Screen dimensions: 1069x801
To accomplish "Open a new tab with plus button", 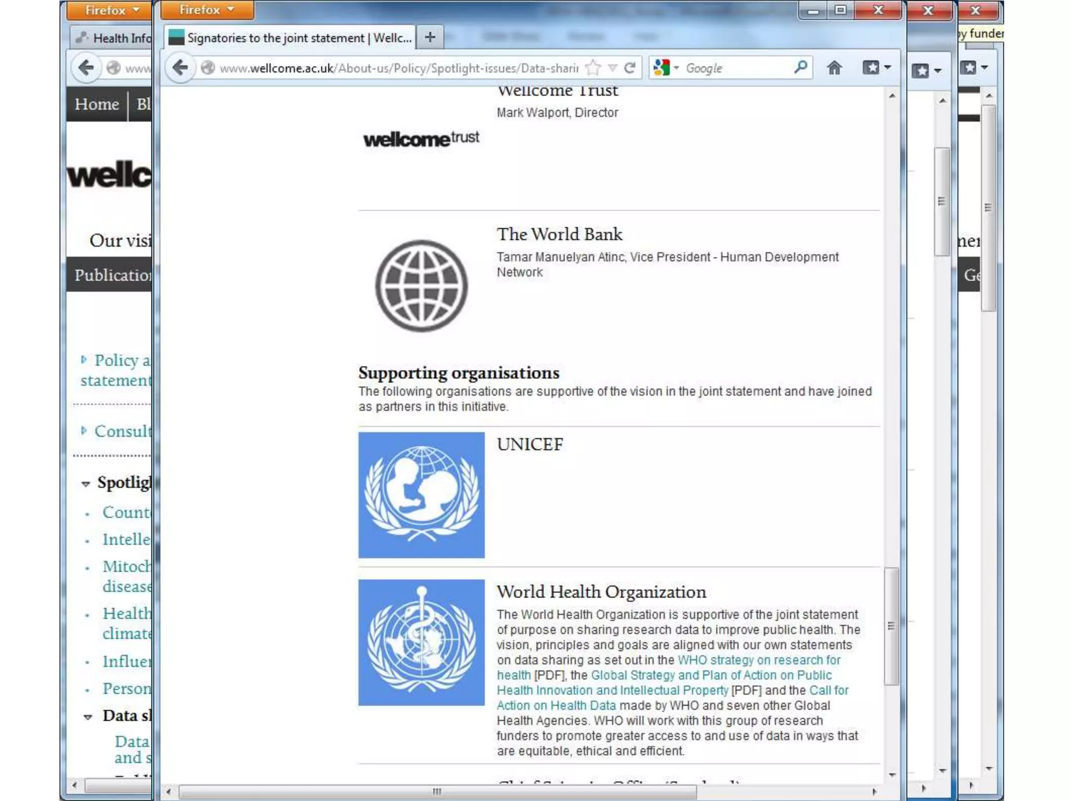I will tap(430, 38).
